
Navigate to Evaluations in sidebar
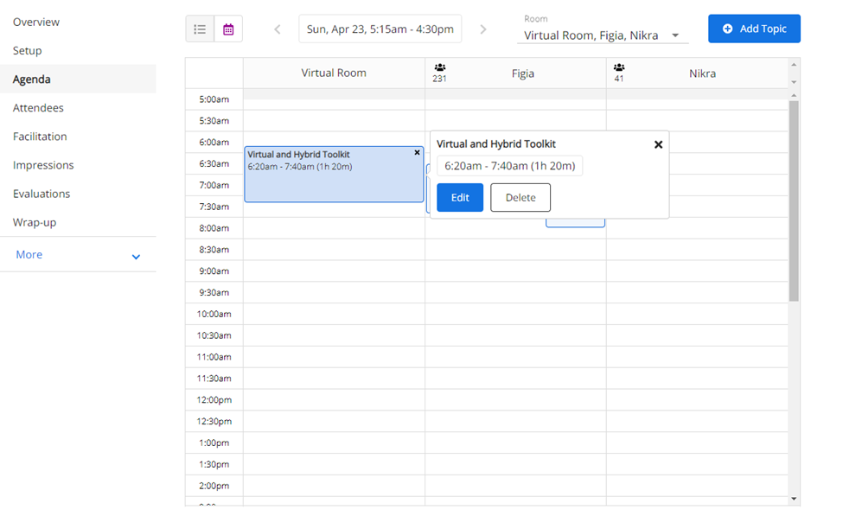coord(42,194)
